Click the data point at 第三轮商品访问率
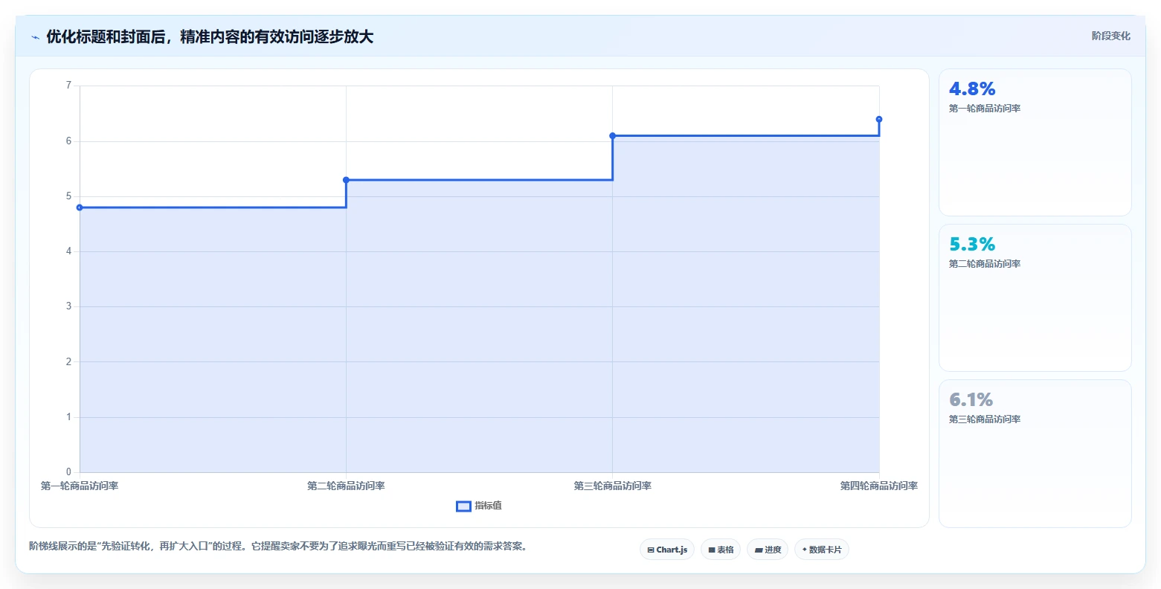Screen dimensions: 1161x589 tap(613, 136)
